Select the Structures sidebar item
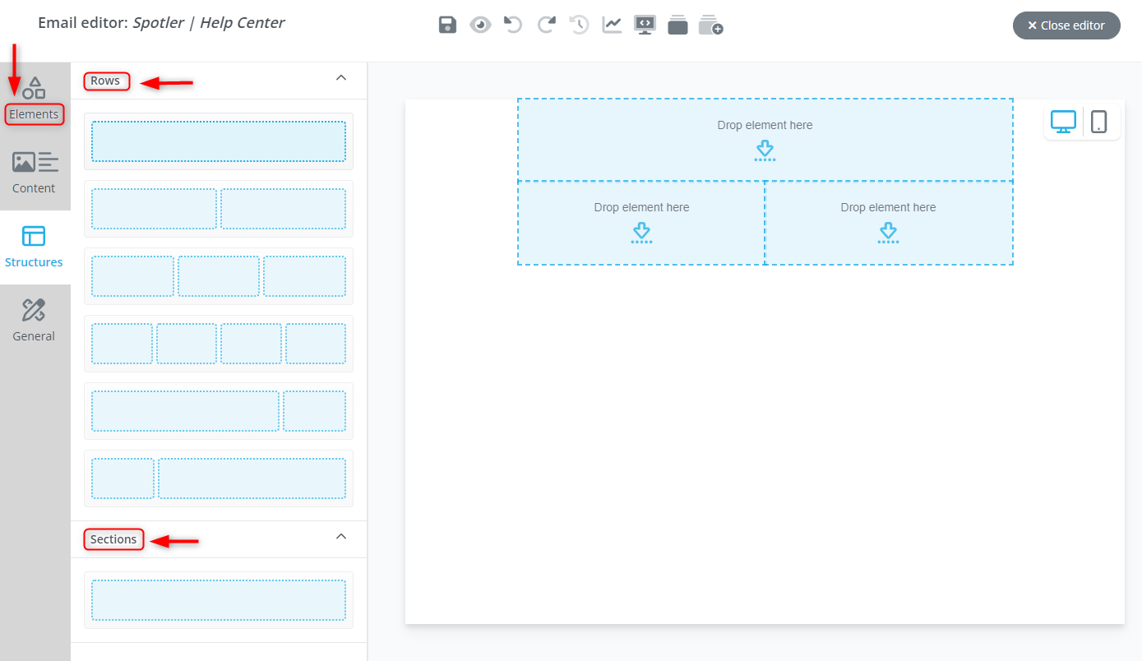The image size is (1142, 661). point(34,247)
